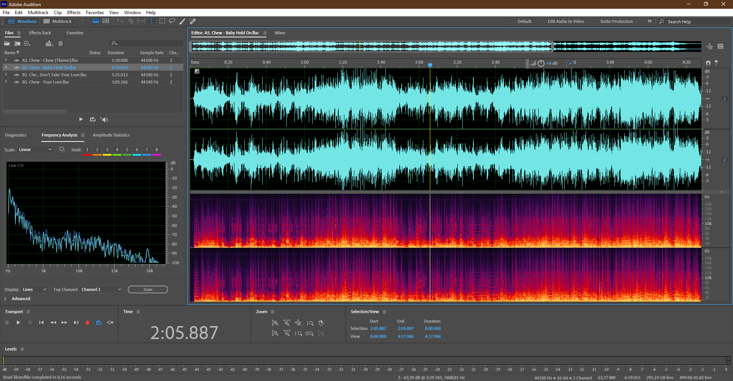Image resolution: width=733 pixels, height=381 pixels.
Task: Select the Lasso Selection tool
Action: tap(172, 21)
